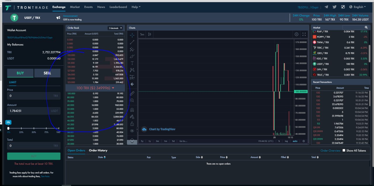Screen dimensions: 374x186
Task: Open the Market nav item
Action: click(x=75, y=7)
